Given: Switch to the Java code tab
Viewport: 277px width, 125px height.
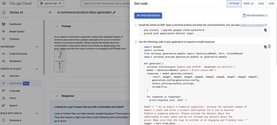Looking at the screenshot, I should pyautogui.click(x=261, y=3).
